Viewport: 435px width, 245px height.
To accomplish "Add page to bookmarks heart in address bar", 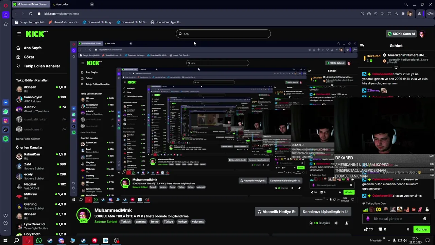I will 389,14.
